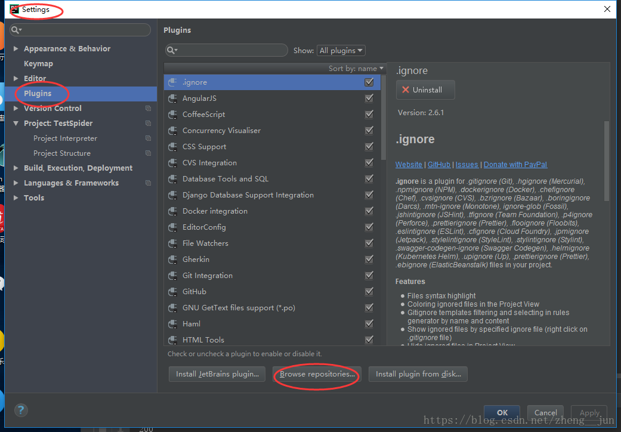Screen dimensions: 621x432
Task: Click the Concurrency Visualiser plugin icon
Action: pyautogui.click(x=172, y=131)
